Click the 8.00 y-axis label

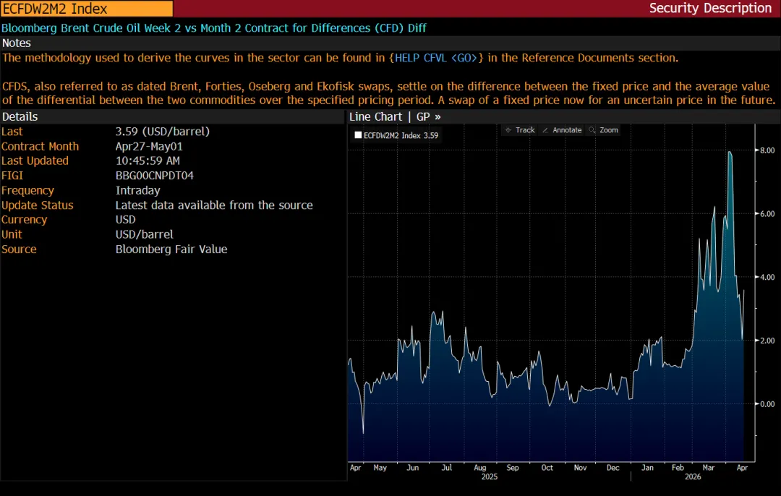pos(767,150)
